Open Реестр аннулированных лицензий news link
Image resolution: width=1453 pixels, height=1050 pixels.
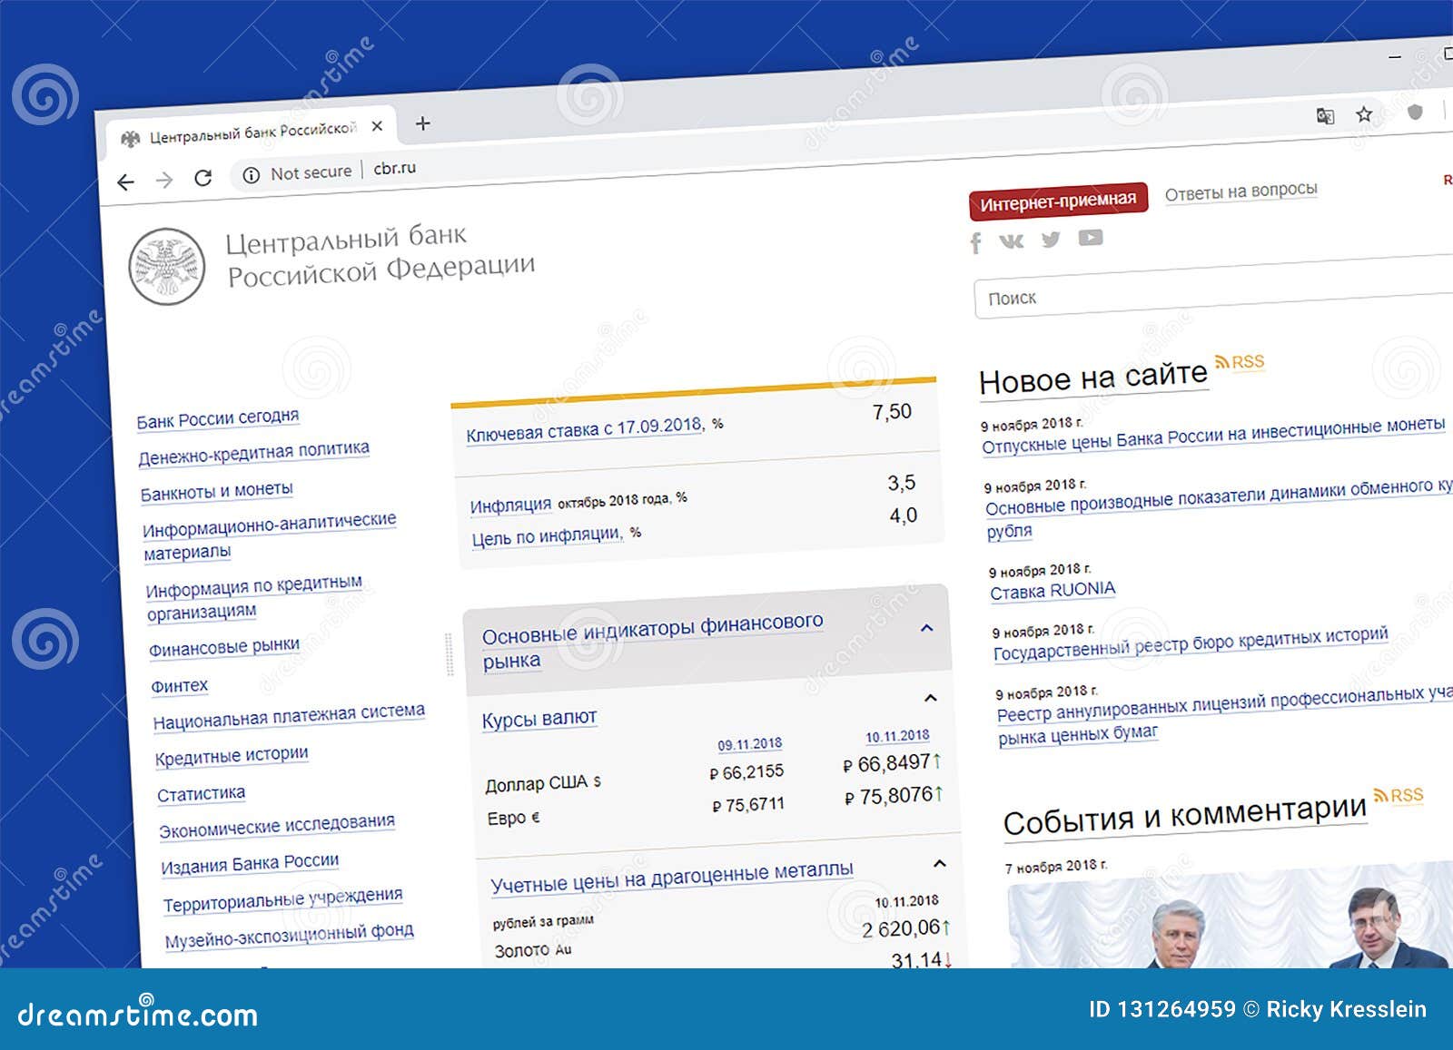coord(1225,713)
